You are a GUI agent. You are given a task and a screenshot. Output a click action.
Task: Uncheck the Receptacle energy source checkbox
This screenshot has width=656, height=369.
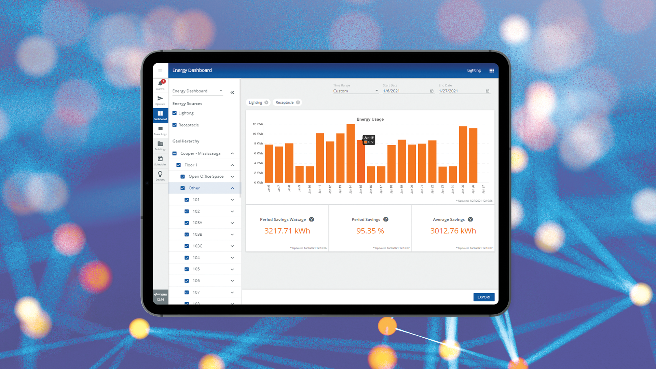tap(175, 125)
